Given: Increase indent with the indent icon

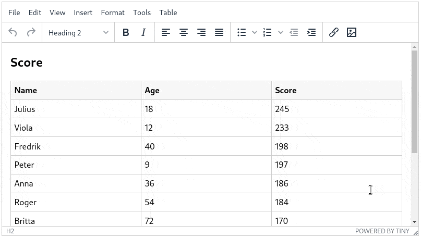Looking at the screenshot, I should click(x=311, y=32).
